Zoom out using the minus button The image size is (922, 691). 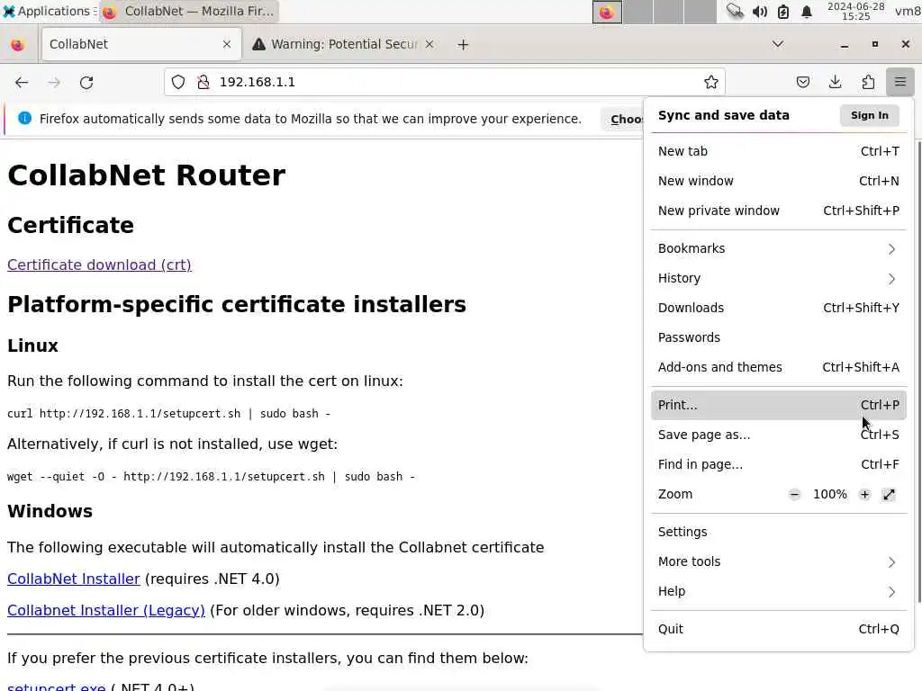794,495
